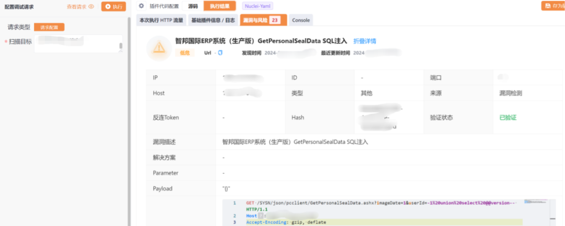This screenshot has width=565, height=226.
Task: Click the 其他 type value
Action: tap(366, 93)
